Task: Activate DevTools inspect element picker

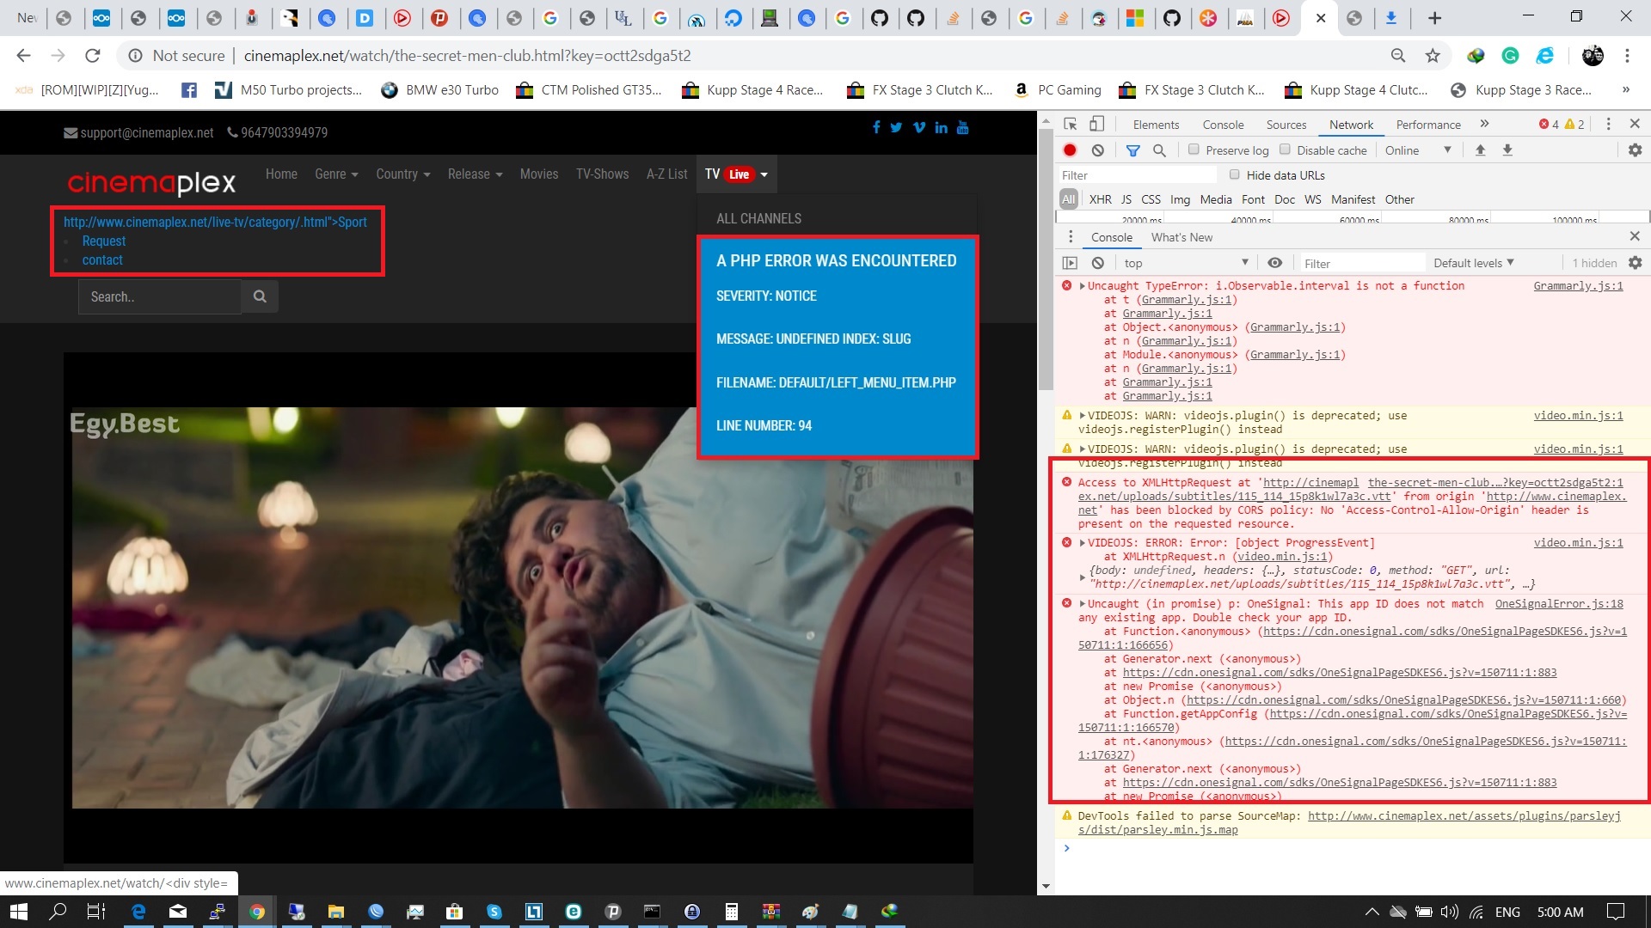Action: [1071, 125]
